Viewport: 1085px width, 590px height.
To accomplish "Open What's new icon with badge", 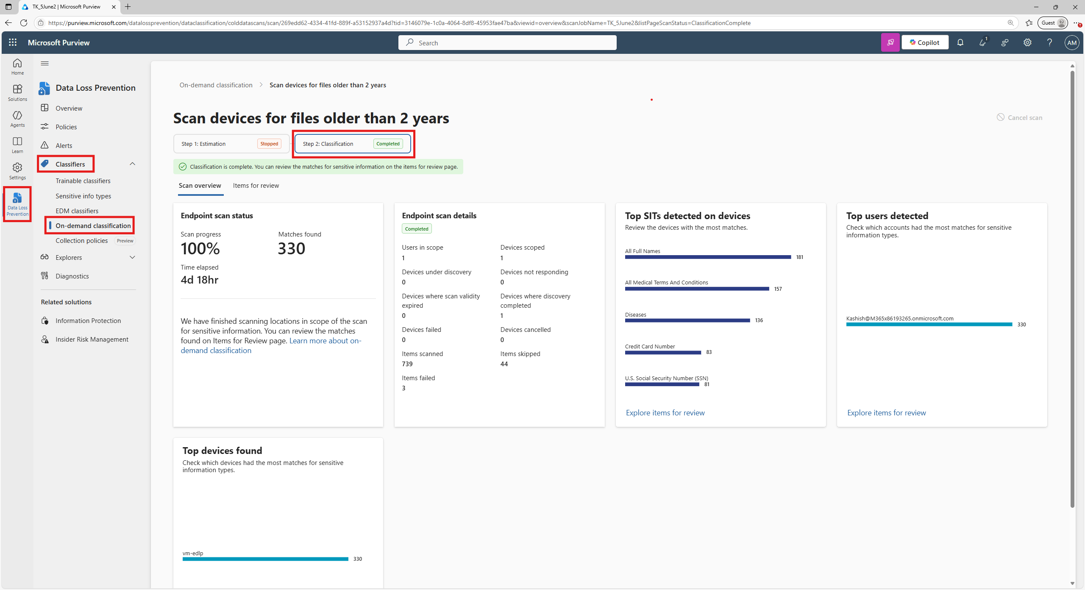I will click(982, 42).
